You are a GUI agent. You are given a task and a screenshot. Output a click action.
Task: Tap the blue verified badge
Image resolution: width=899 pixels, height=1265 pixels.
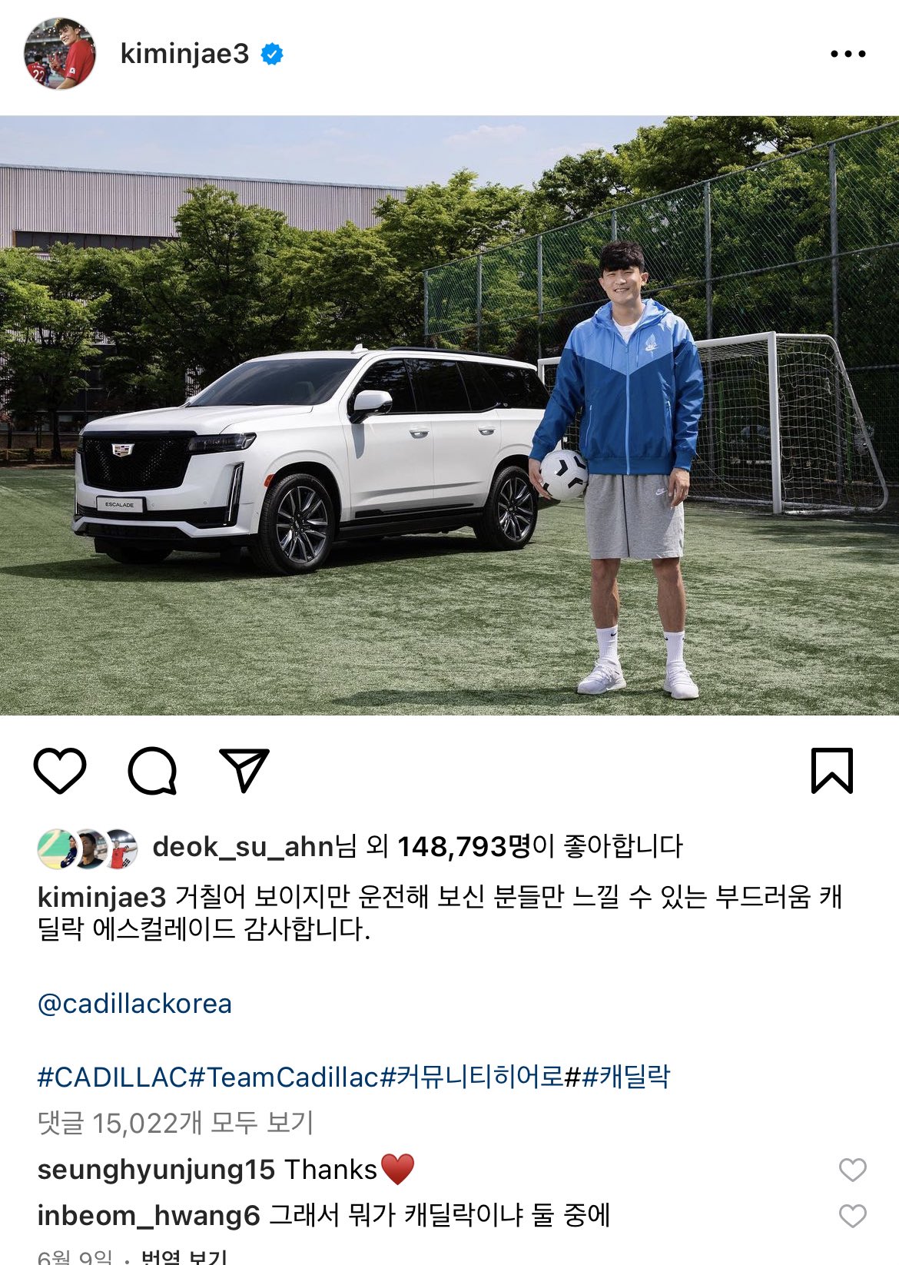[x=272, y=54]
